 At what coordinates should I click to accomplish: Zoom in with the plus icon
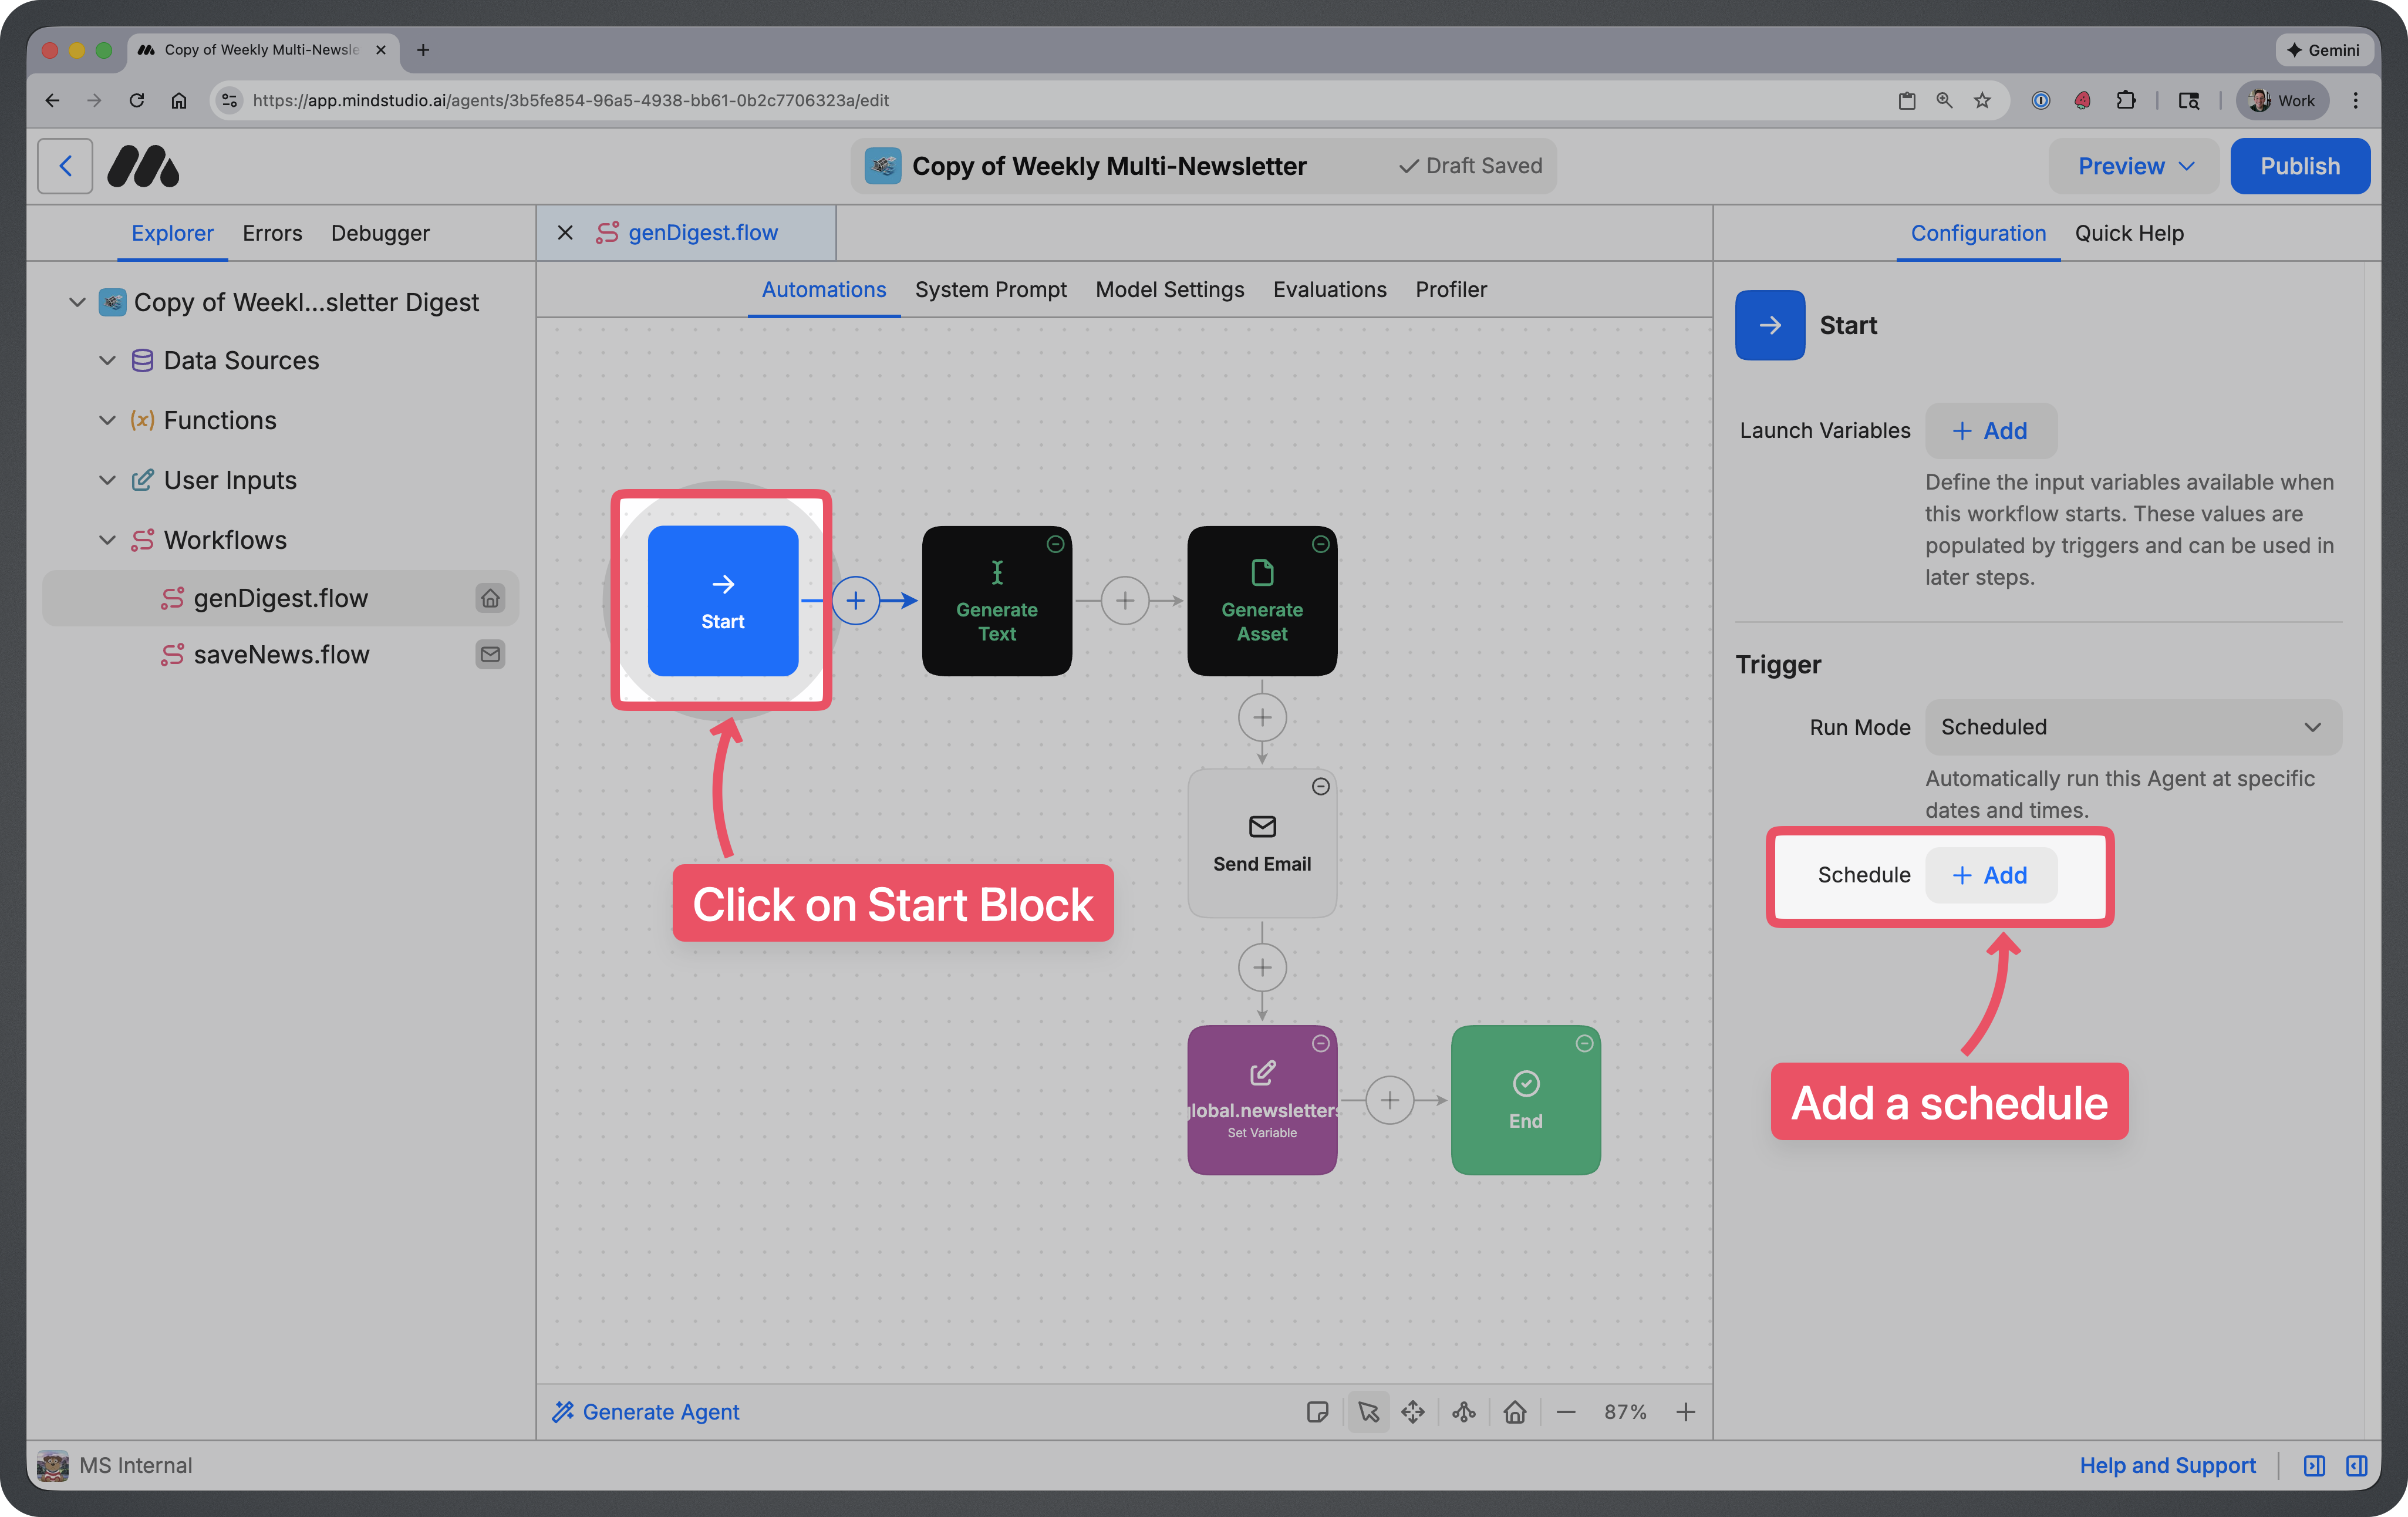pyautogui.click(x=1686, y=1412)
